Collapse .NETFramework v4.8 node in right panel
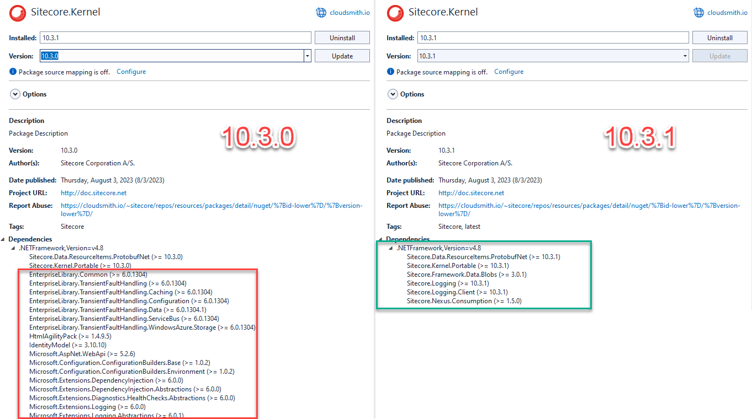Screen dimensions: 752x419 (x=391, y=248)
